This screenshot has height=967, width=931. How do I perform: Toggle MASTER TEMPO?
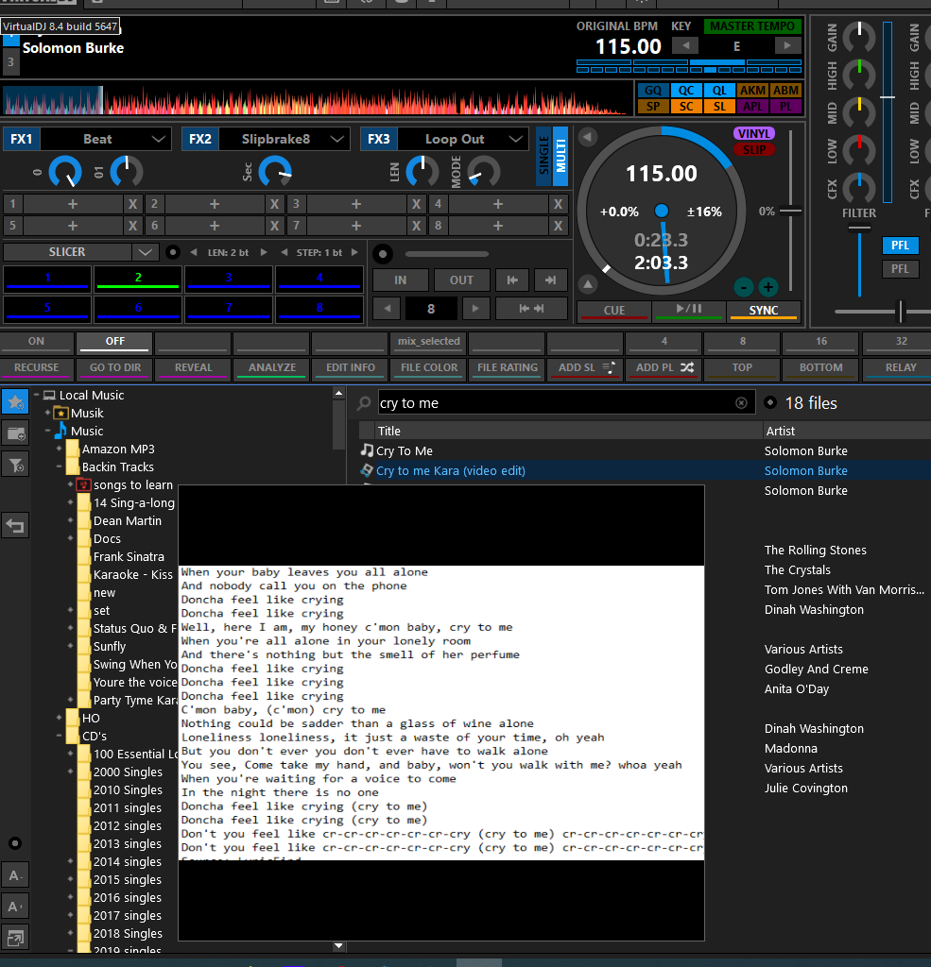pos(752,26)
